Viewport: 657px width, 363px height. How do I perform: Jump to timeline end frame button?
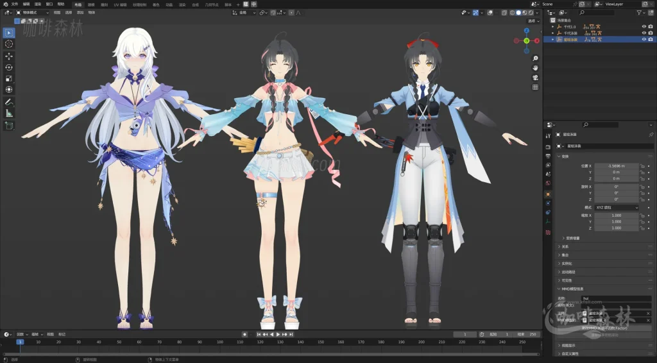[291, 335]
